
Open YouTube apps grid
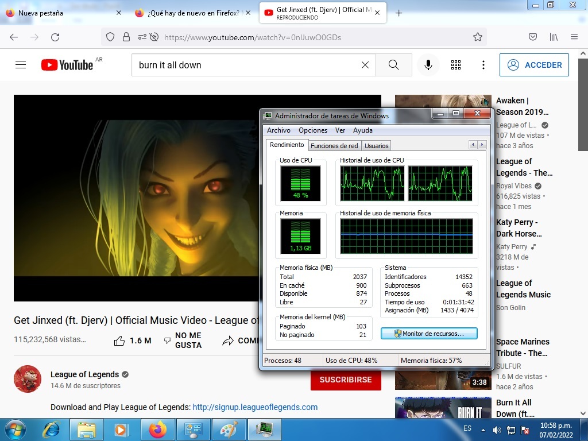click(x=455, y=65)
